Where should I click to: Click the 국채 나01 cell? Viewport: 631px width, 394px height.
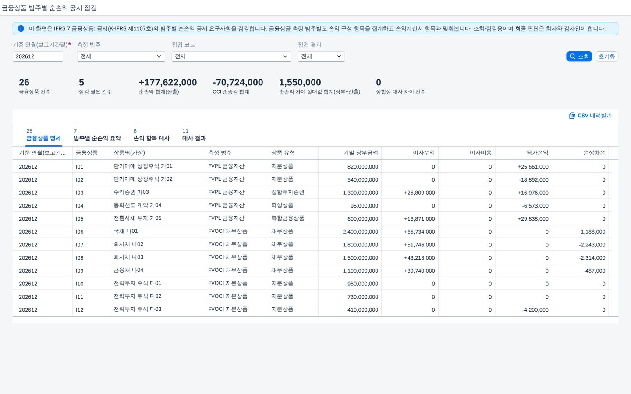pyautogui.click(x=157, y=231)
